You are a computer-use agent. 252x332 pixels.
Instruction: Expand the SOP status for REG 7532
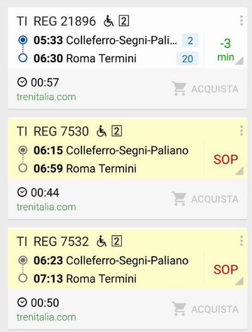pos(226,269)
